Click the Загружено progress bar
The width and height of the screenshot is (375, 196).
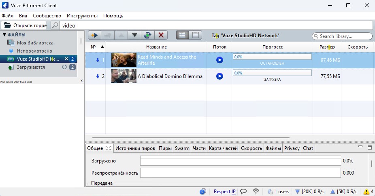click(241, 161)
